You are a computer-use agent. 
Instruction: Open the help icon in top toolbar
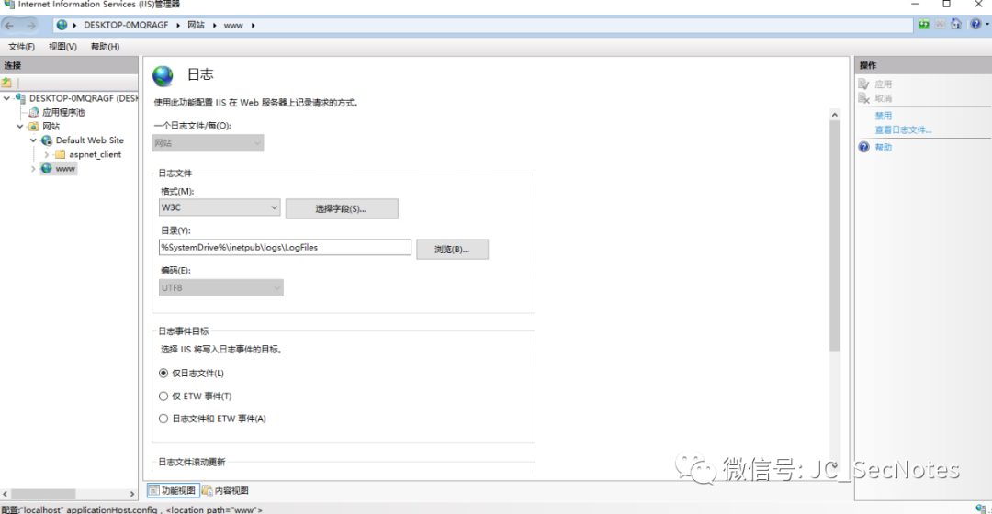(x=975, y=24)
